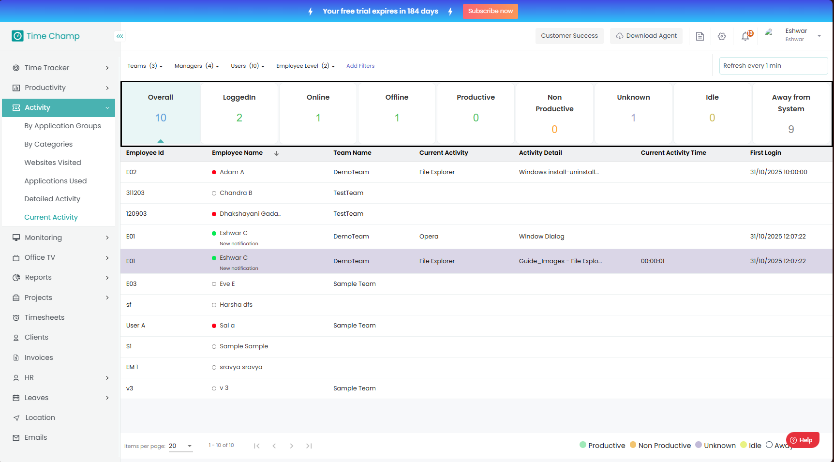
Task: Open Websites Visited in sidebar
Action: pyautogui.click(x=53, y=163)
